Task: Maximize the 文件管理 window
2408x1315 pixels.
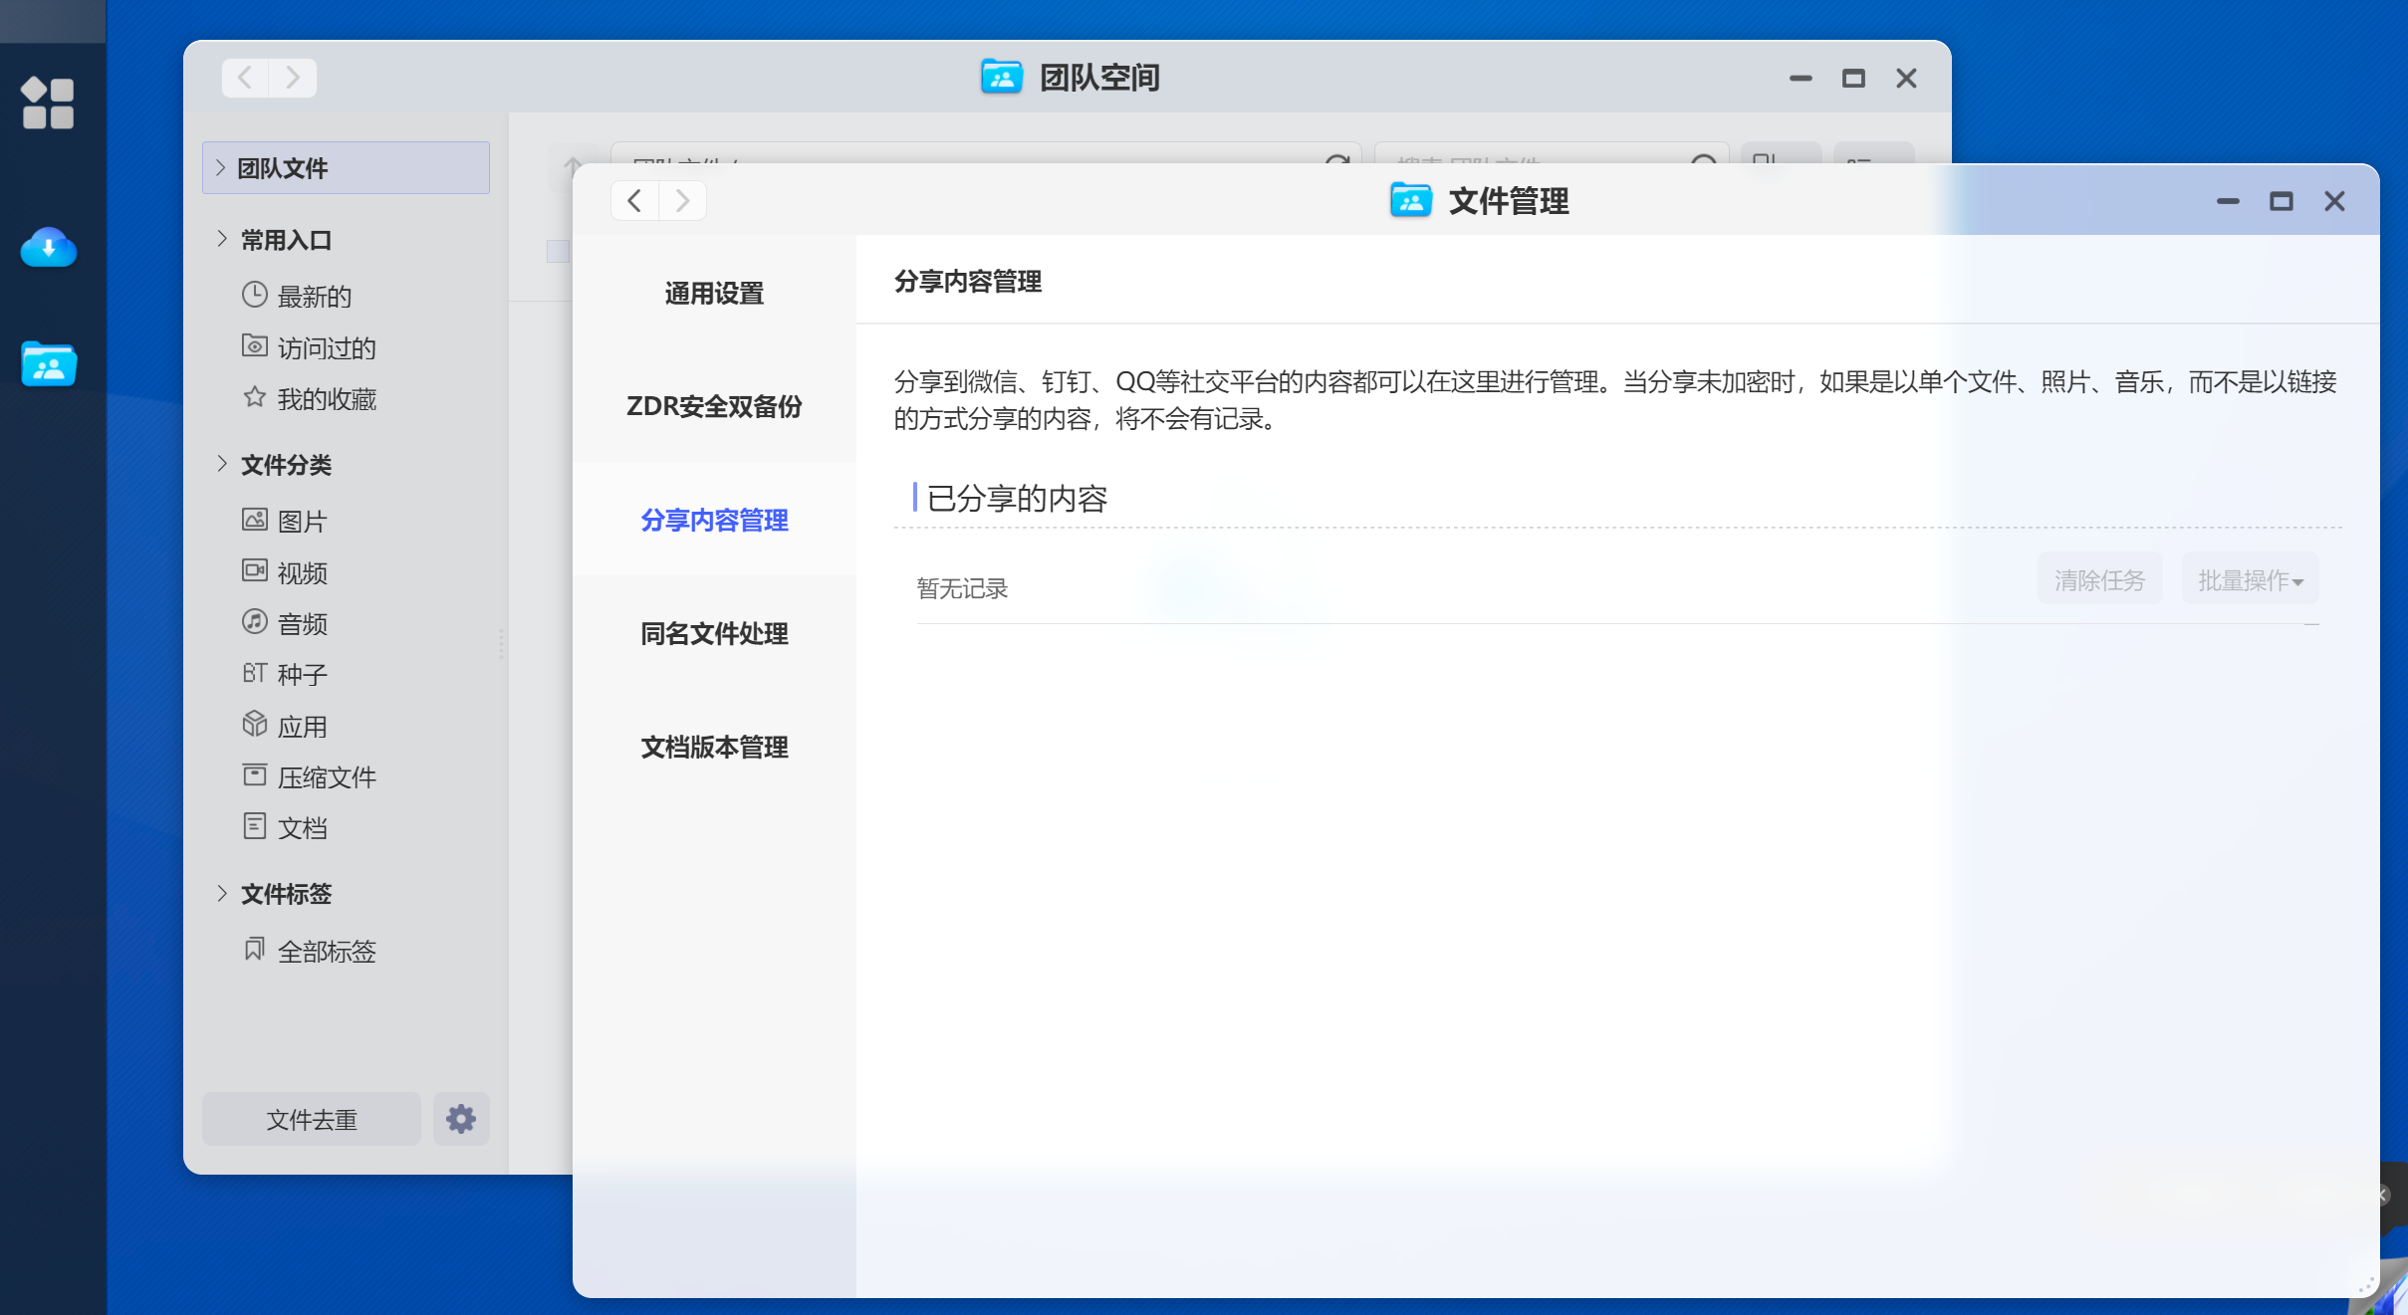Action: coord(2282,202)
